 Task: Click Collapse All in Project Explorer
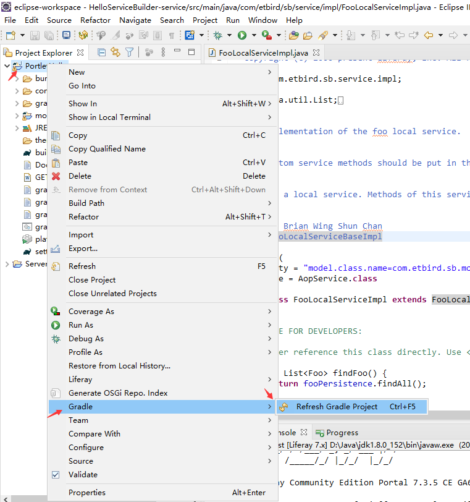pyautogui.click(x=102, y=53)
